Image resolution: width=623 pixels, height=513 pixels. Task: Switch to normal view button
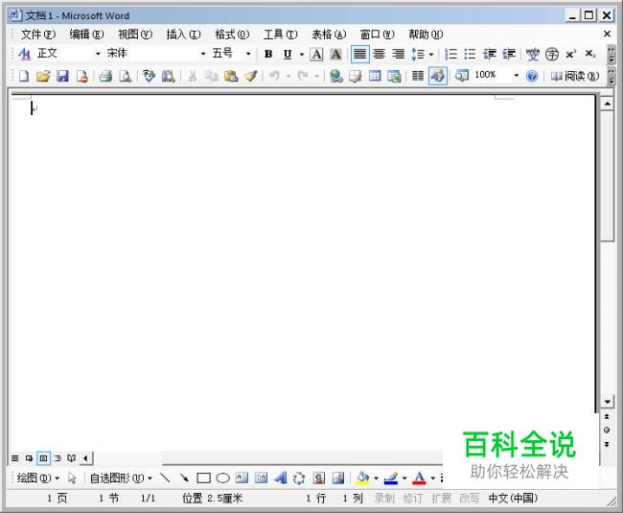[x=14, y=458]
